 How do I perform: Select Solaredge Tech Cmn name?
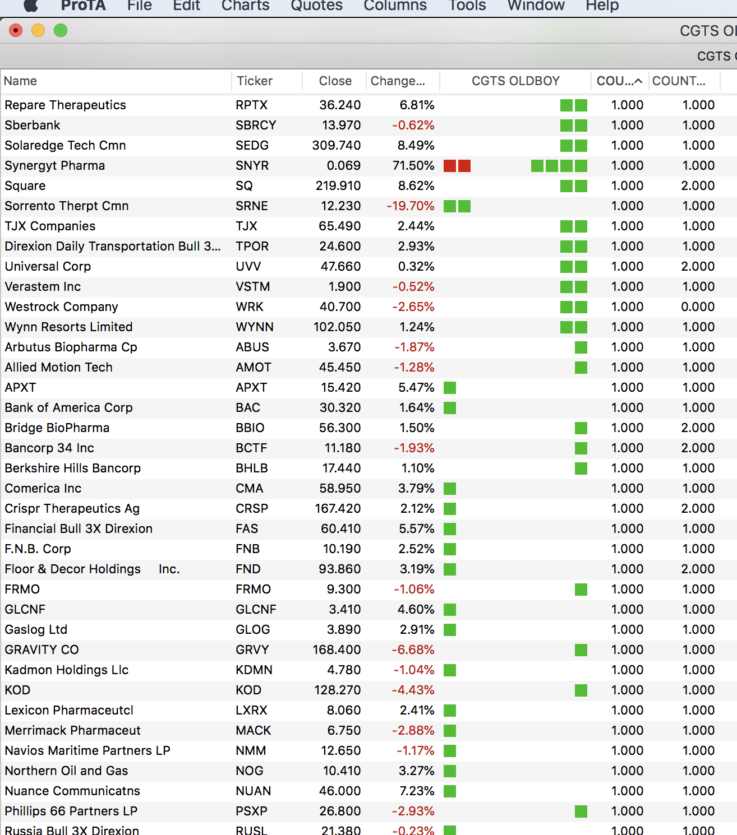click(x=65, y=146)
